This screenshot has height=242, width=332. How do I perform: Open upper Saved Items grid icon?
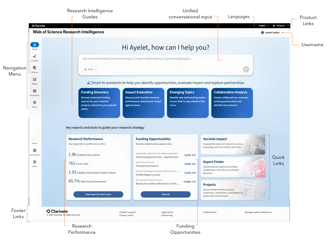[35, 91]
